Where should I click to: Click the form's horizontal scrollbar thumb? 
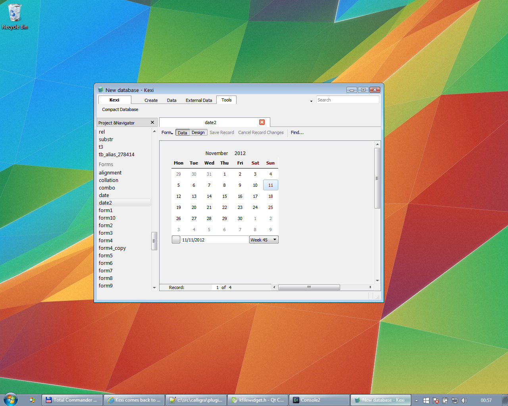(309, 287)
